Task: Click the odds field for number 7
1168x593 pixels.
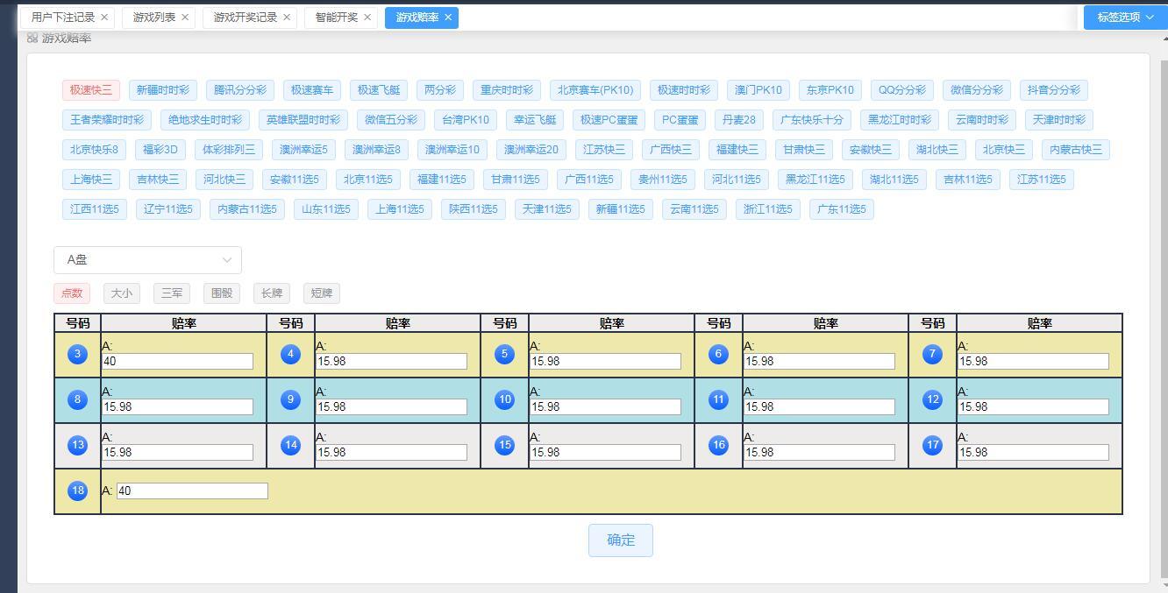Action: 1033,362
